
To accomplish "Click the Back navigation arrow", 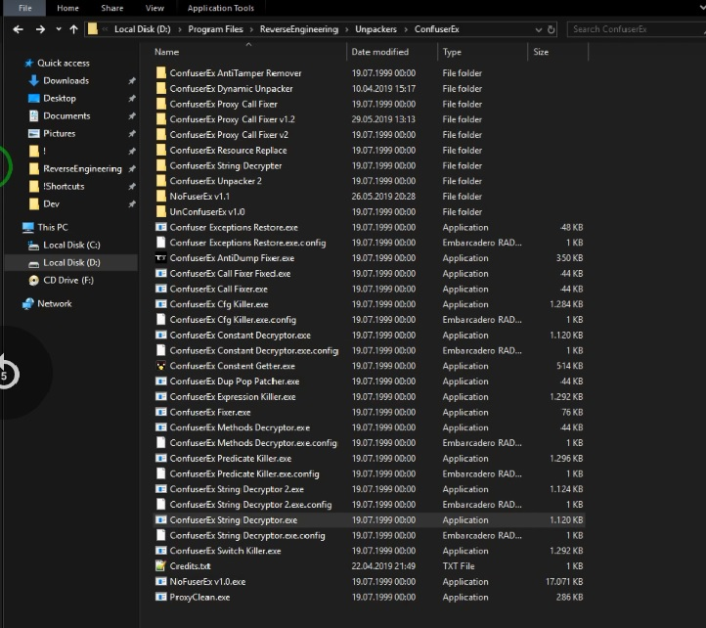I will [18, 29].
